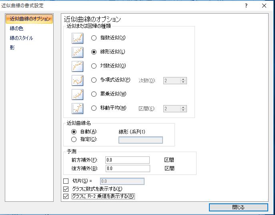This screenshot has height=215, width=275.
Task: Click the help question mark icon
Action: point(246,6)
